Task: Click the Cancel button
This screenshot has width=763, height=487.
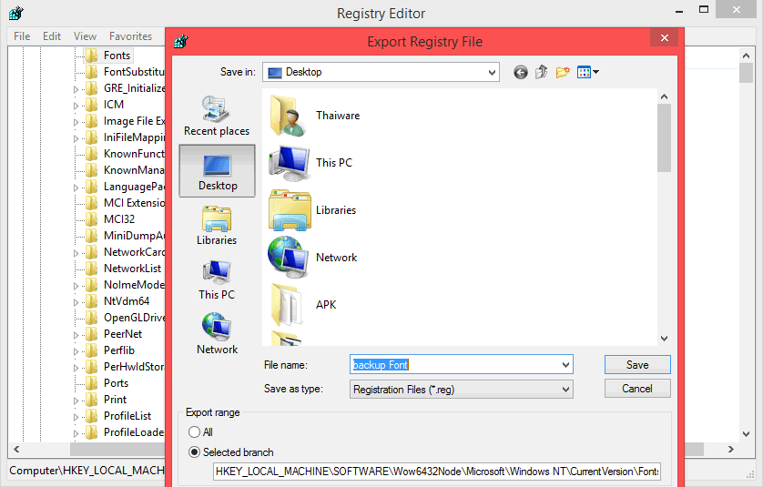Action: click(x=637, y=389)
